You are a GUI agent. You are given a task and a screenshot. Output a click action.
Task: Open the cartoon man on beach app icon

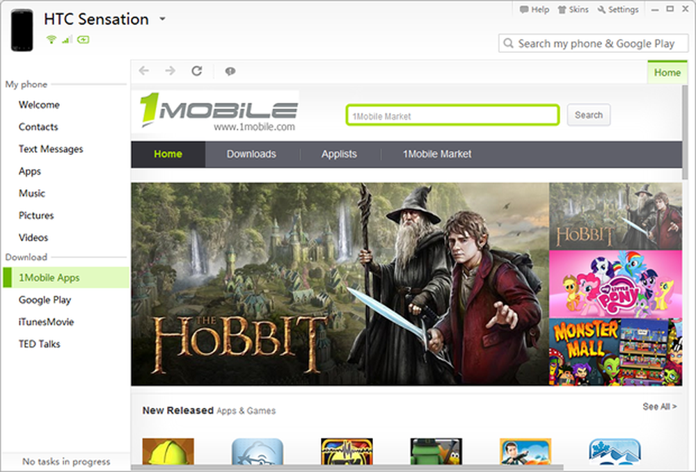point(525,451)
